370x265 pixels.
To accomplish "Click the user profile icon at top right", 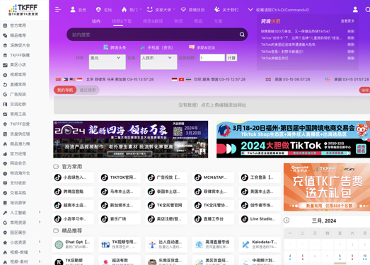I will 355,10.
